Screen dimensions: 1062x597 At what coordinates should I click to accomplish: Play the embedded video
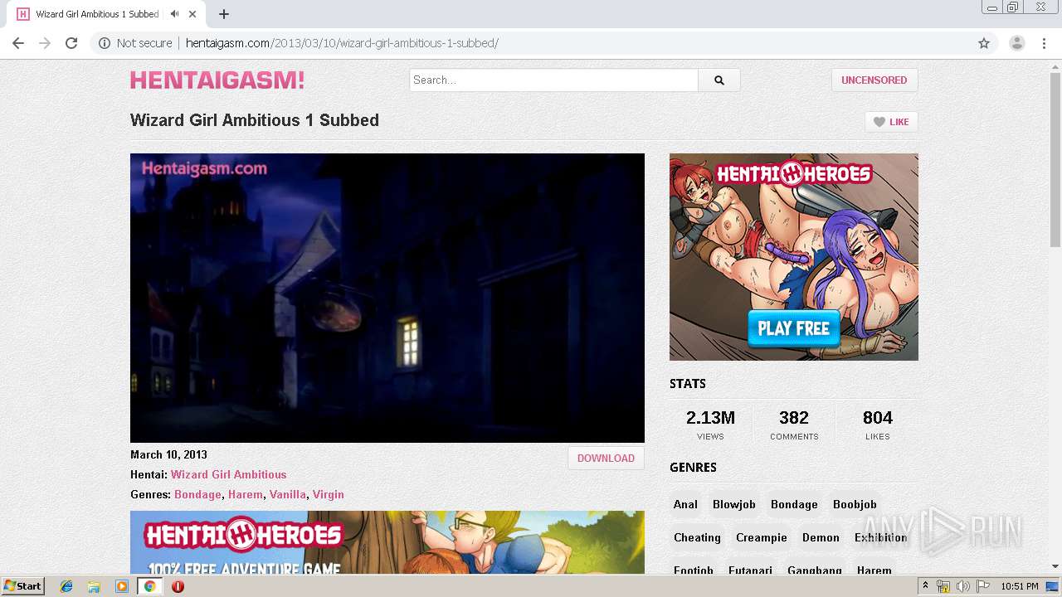[x=387, y=298]
